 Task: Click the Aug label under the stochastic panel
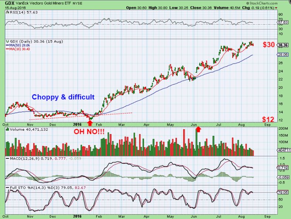(242, 216)
